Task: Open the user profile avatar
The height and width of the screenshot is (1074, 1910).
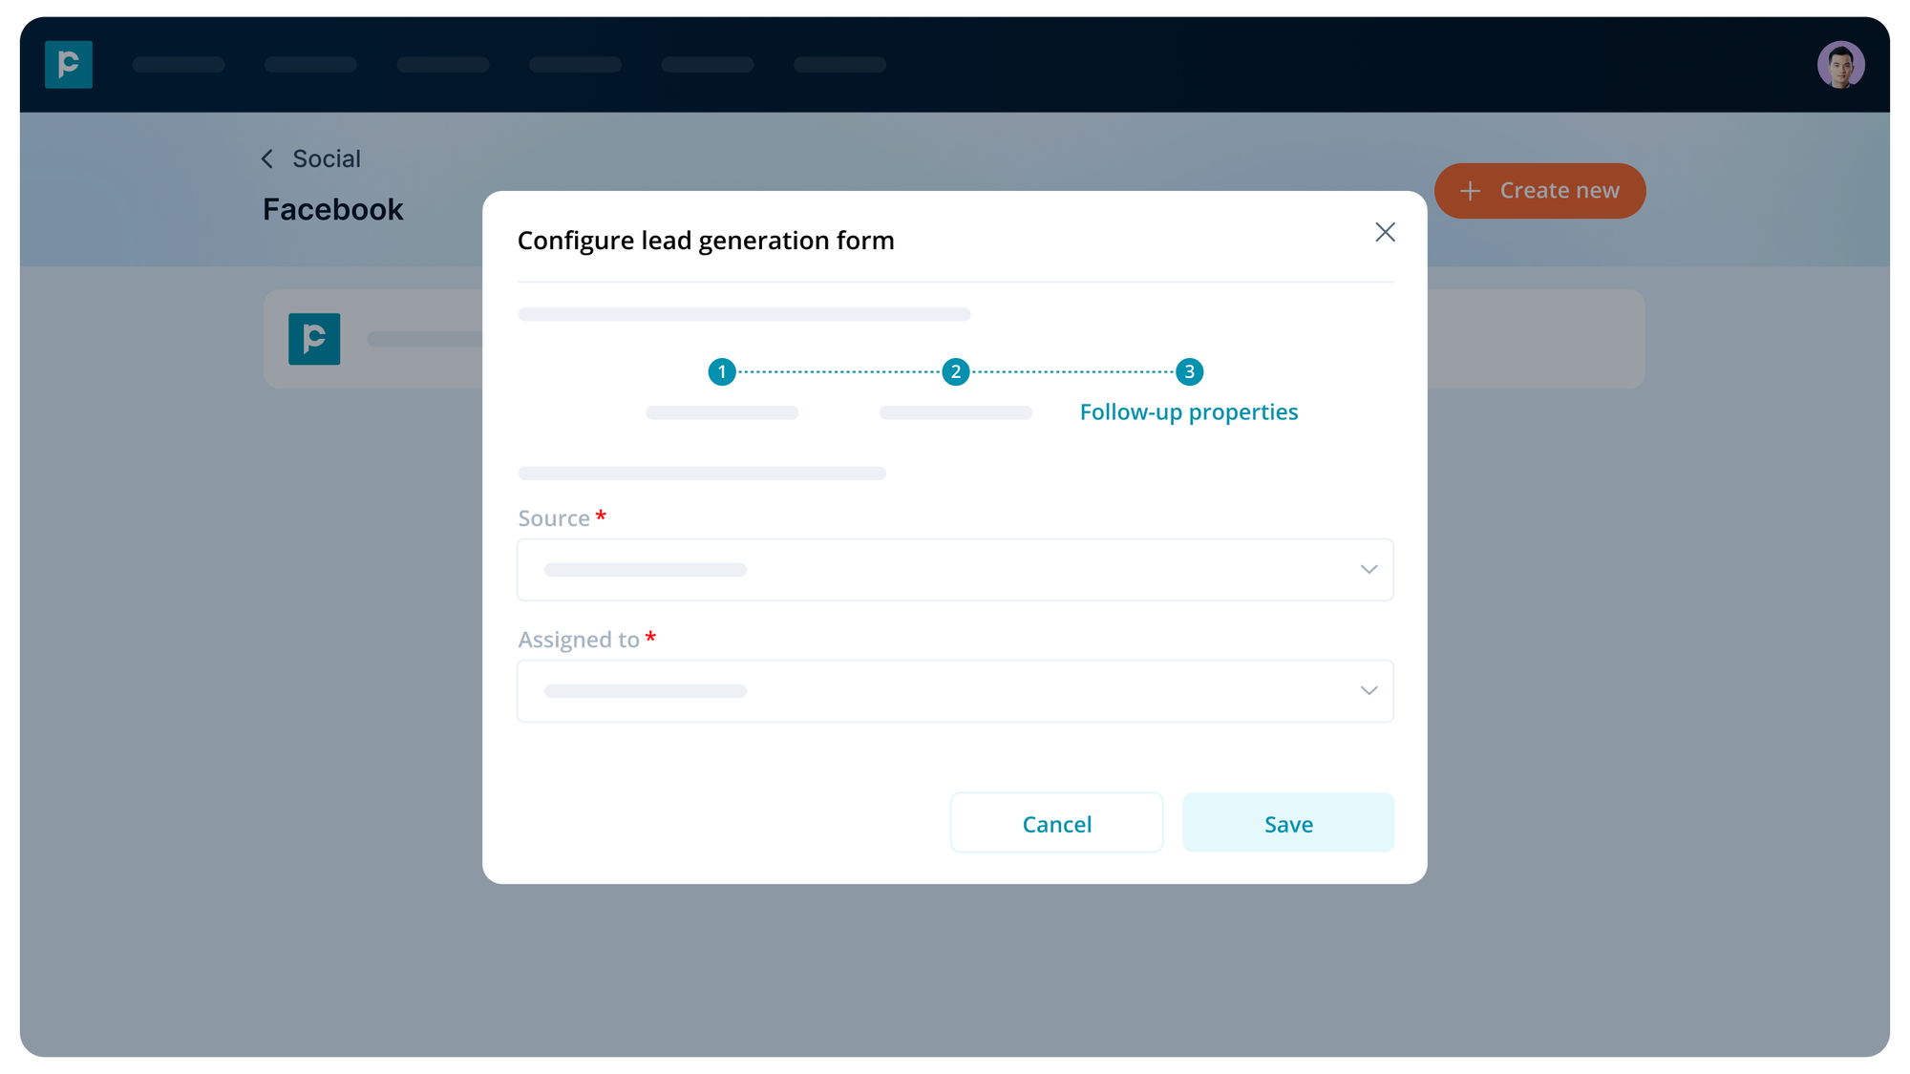Action: tap(1840, 65)
